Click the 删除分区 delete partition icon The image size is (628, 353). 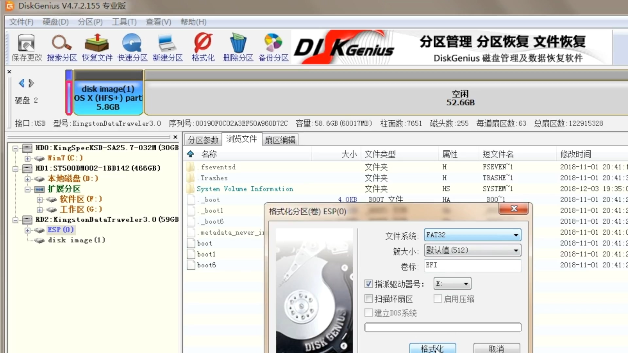[238, 47]
